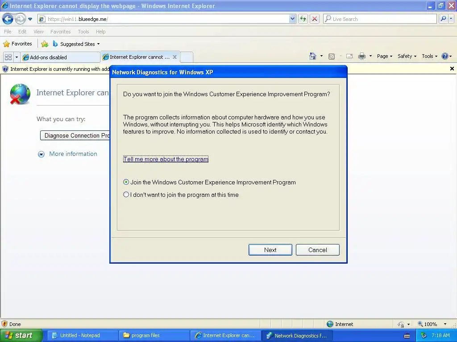Viewport: 457px width, 342px height.
Task: Click the Back navigation arrow
Action: pyautogui.click(x=8, y=19)
